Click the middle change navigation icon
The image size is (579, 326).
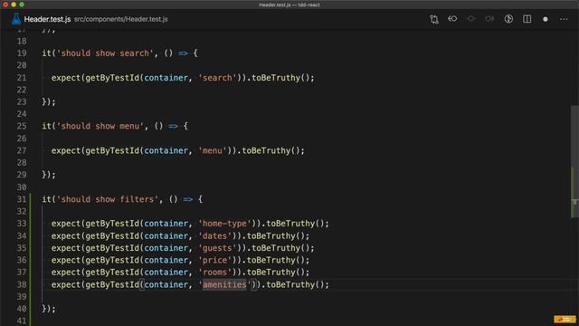coord(470,19)
